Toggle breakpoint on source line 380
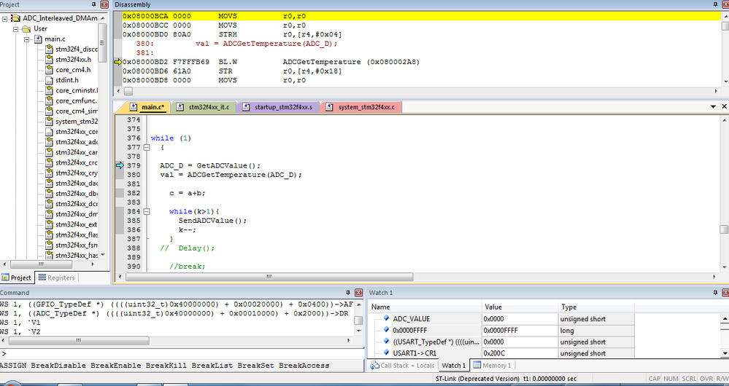The width and height of the screenshot is (729, 386). 120,175
